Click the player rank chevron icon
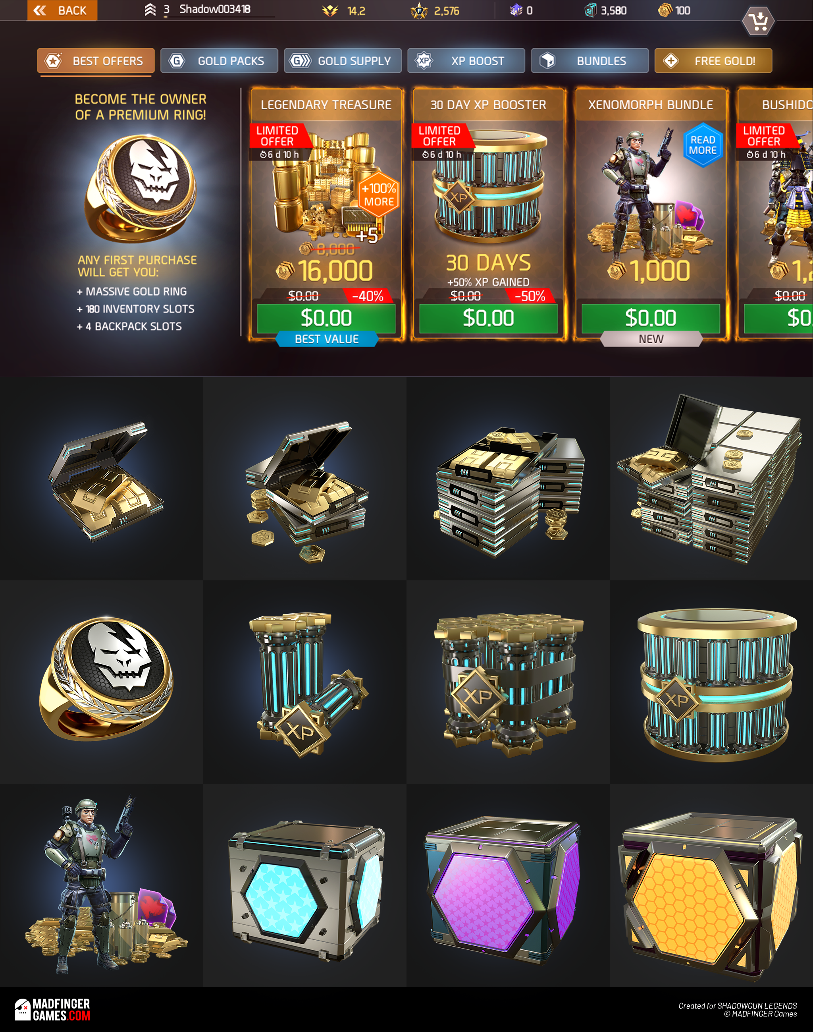This screenshot has height=1032, width=813. click(150, 10)
